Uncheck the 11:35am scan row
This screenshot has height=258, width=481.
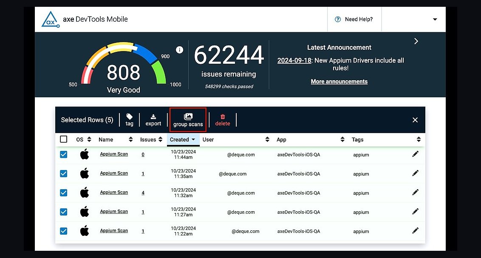(x=63, y=174)
